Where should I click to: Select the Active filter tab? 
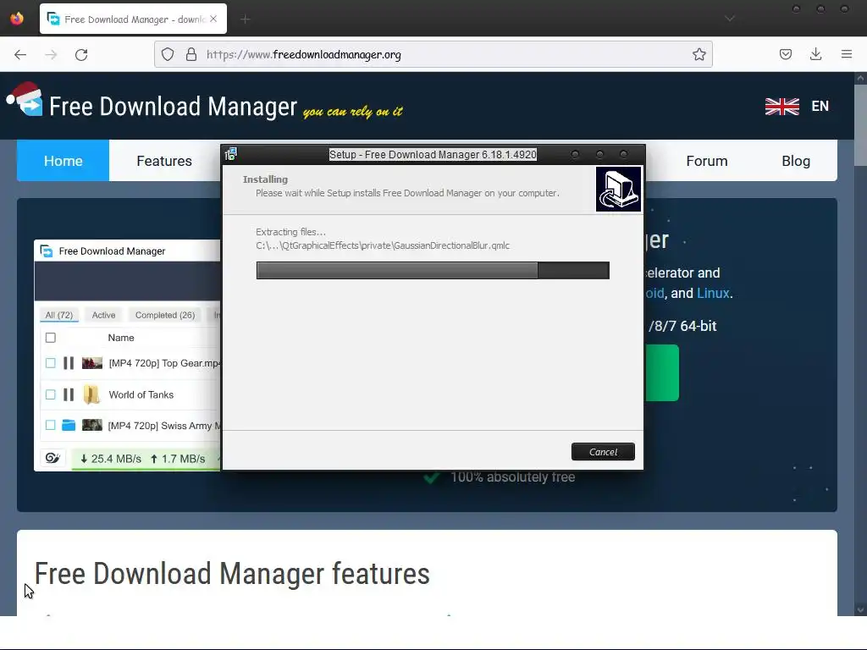pyautogui.click(x=103, y=315)
